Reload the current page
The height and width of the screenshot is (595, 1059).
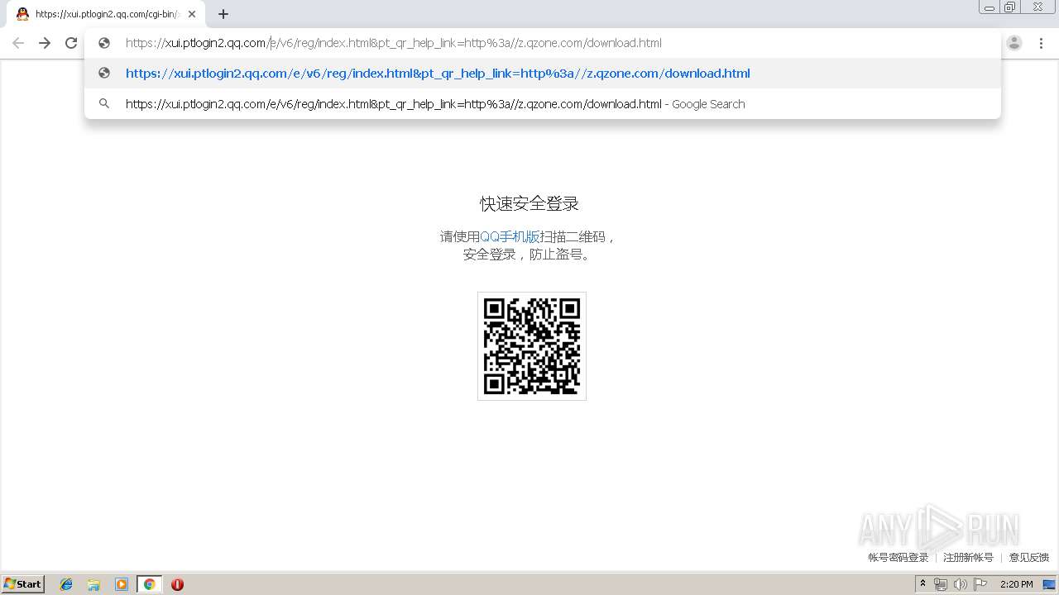pyautogui.click(x=71, y=43)
